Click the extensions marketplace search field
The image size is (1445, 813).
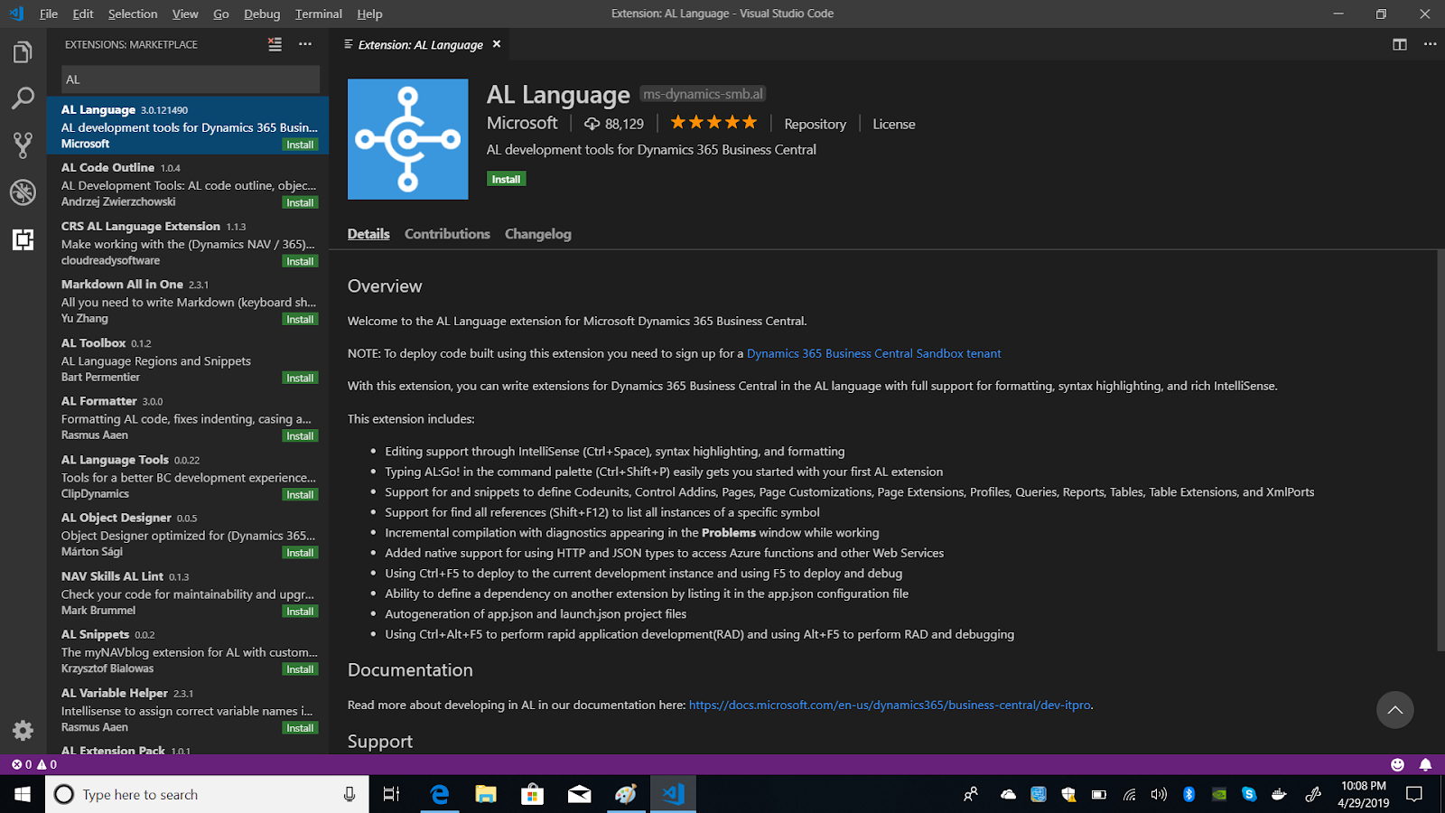[191, 79]
